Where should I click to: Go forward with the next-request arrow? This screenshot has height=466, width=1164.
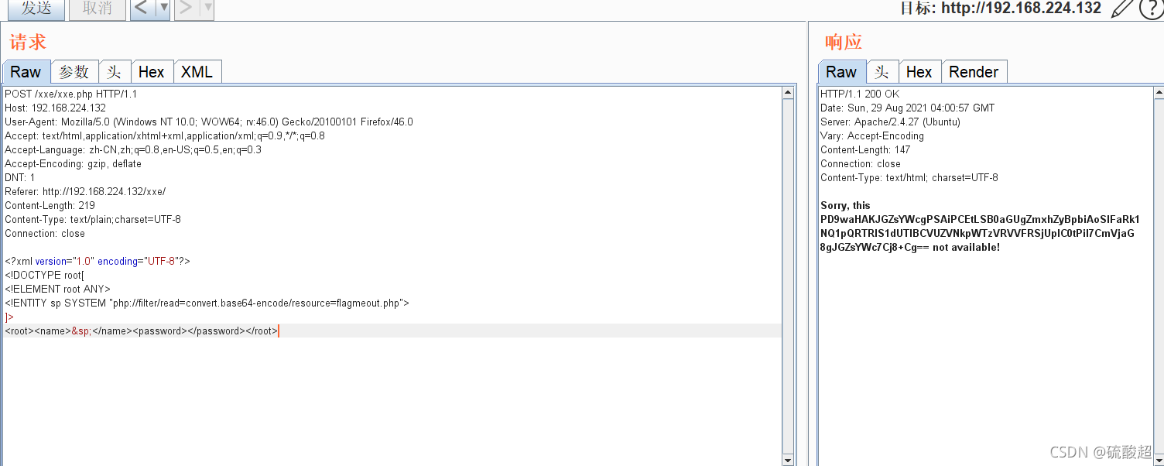pos(187,9)
